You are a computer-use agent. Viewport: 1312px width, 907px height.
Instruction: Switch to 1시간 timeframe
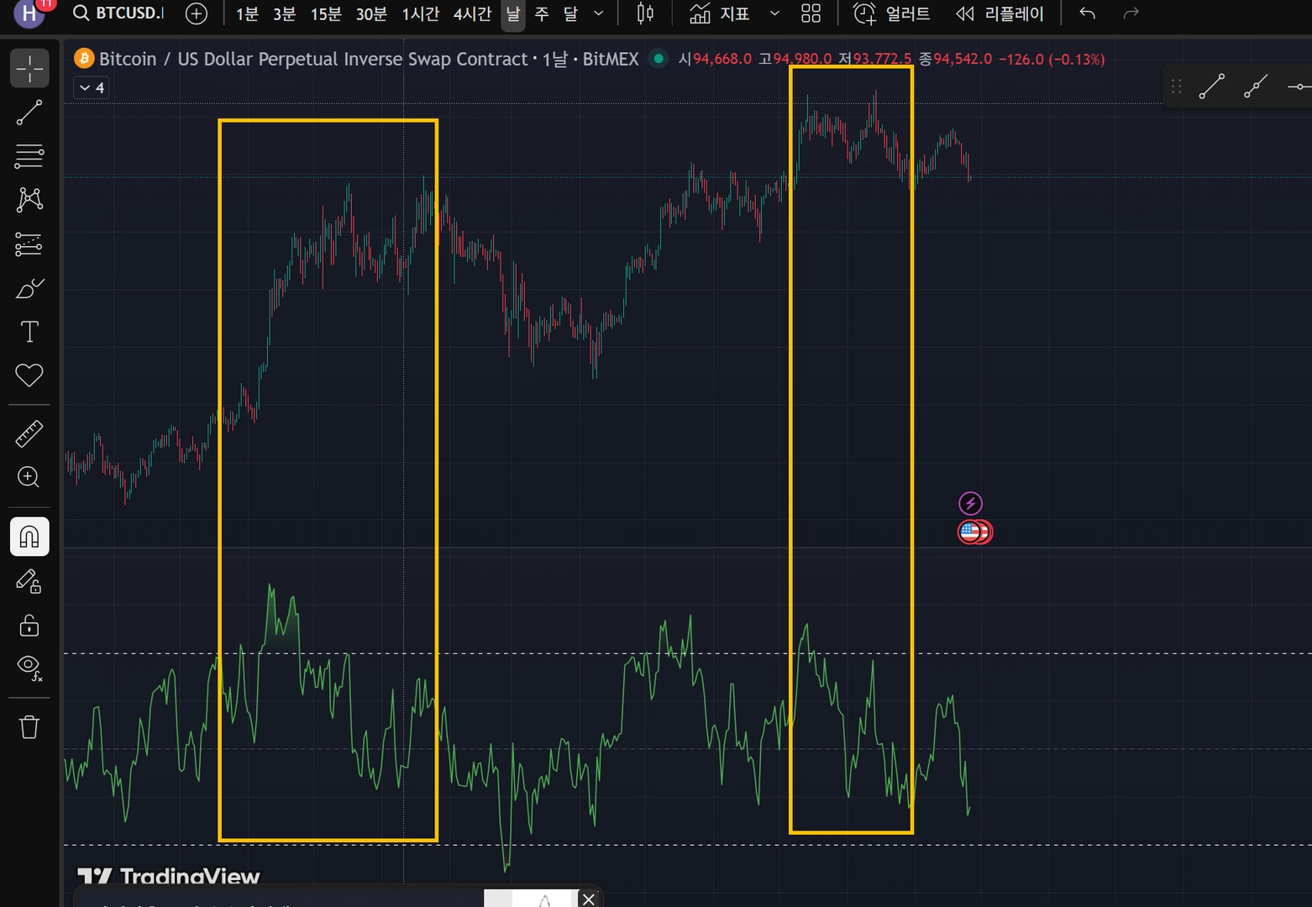click(421, 14)
